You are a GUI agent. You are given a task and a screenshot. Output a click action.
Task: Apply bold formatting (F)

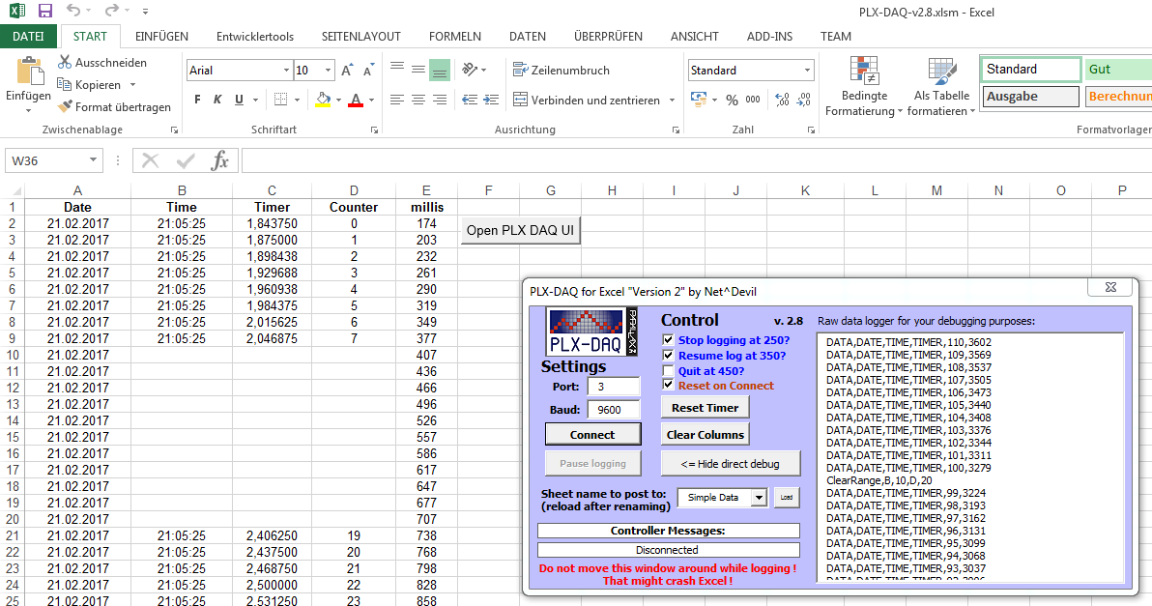tap(197, 100)
